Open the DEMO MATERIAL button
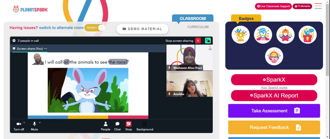Image resolution: width=330 pixels, height=139 pixels. pos(143,29)
